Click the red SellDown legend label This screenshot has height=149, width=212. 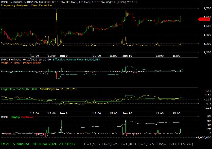coord(28,117)
